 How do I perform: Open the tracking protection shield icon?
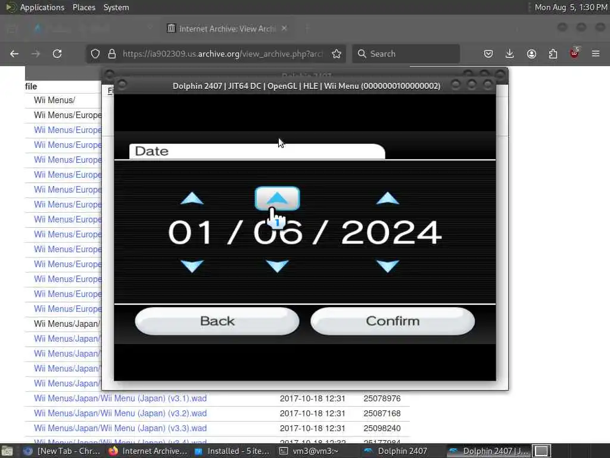95,54
